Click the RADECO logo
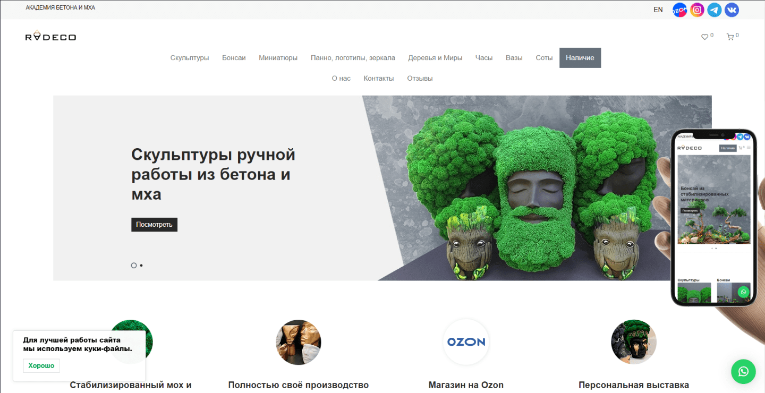 50,36
